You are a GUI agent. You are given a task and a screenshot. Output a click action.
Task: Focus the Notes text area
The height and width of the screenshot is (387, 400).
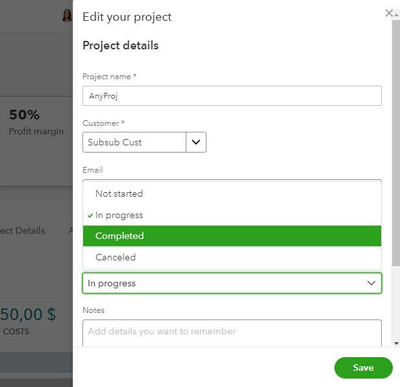232,332
